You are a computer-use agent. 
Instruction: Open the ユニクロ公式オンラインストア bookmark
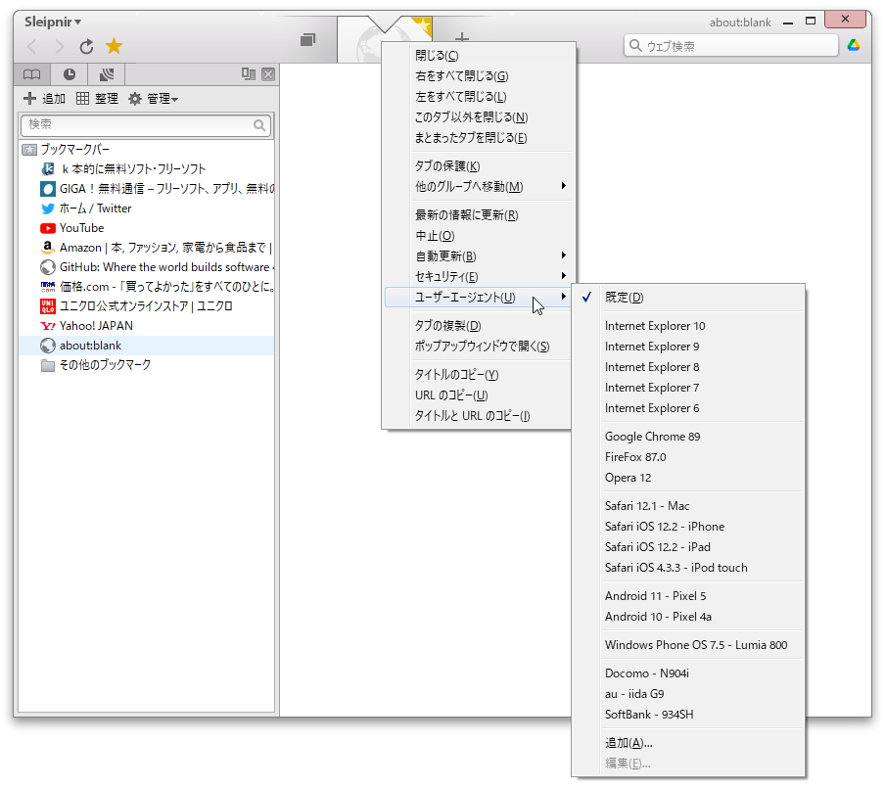click(137, 305)
